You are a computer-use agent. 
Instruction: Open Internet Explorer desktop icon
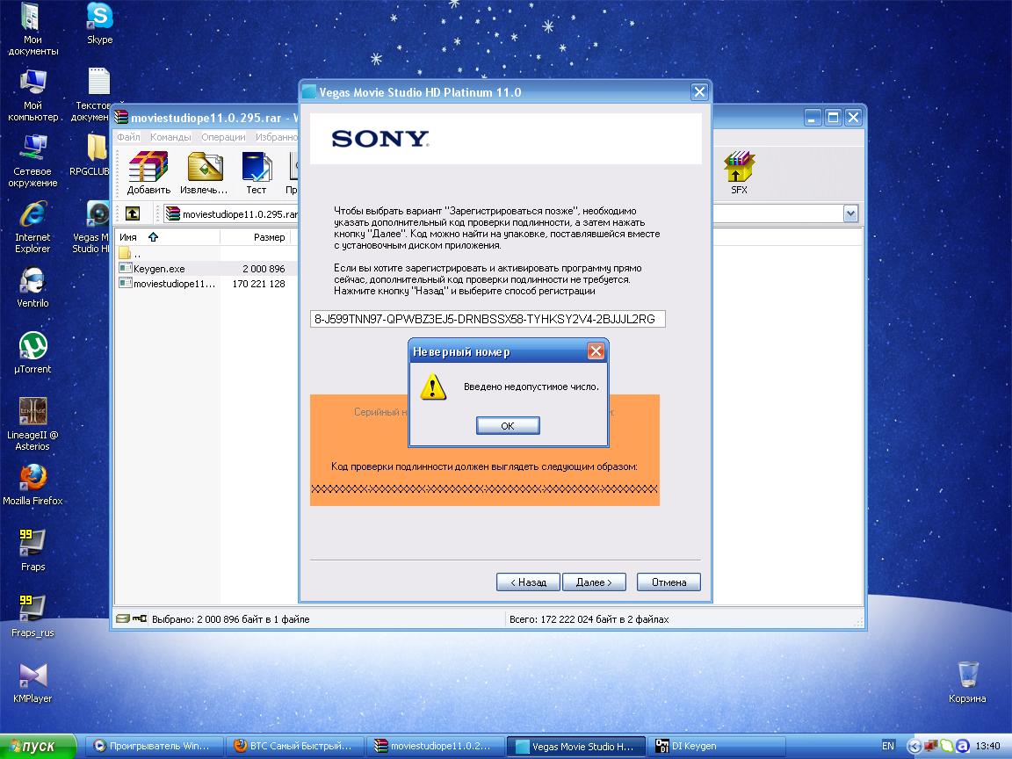pyautogui.click(x=33, y=228)
